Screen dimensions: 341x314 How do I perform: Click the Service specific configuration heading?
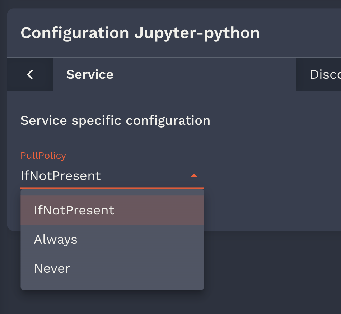115,120
